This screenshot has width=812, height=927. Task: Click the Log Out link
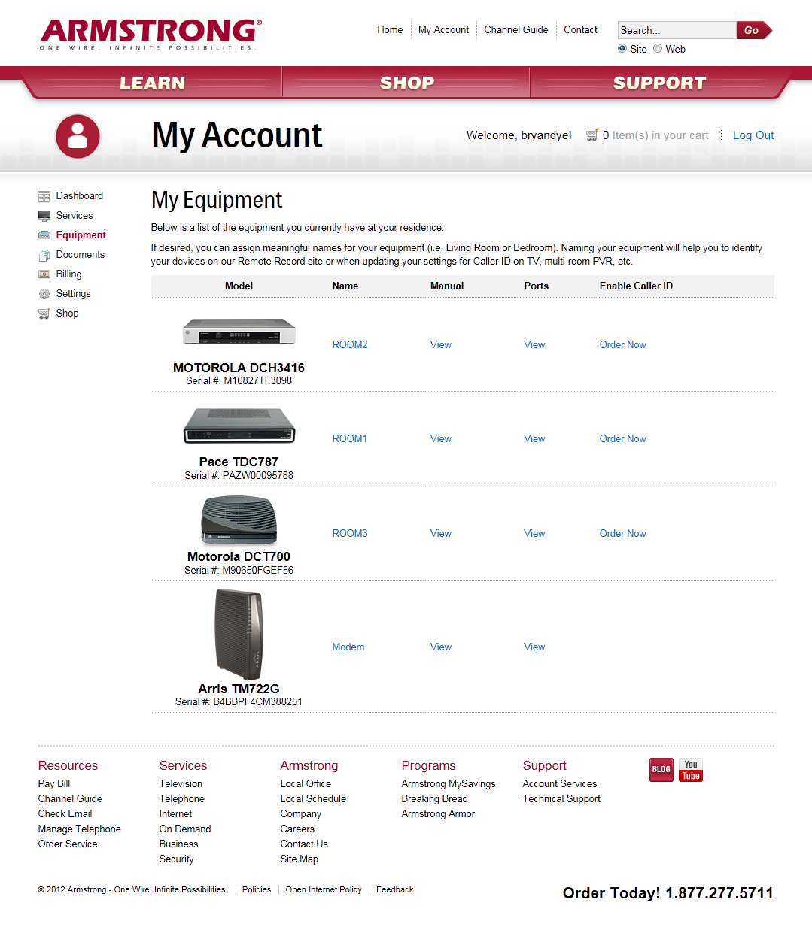(753, 135)
